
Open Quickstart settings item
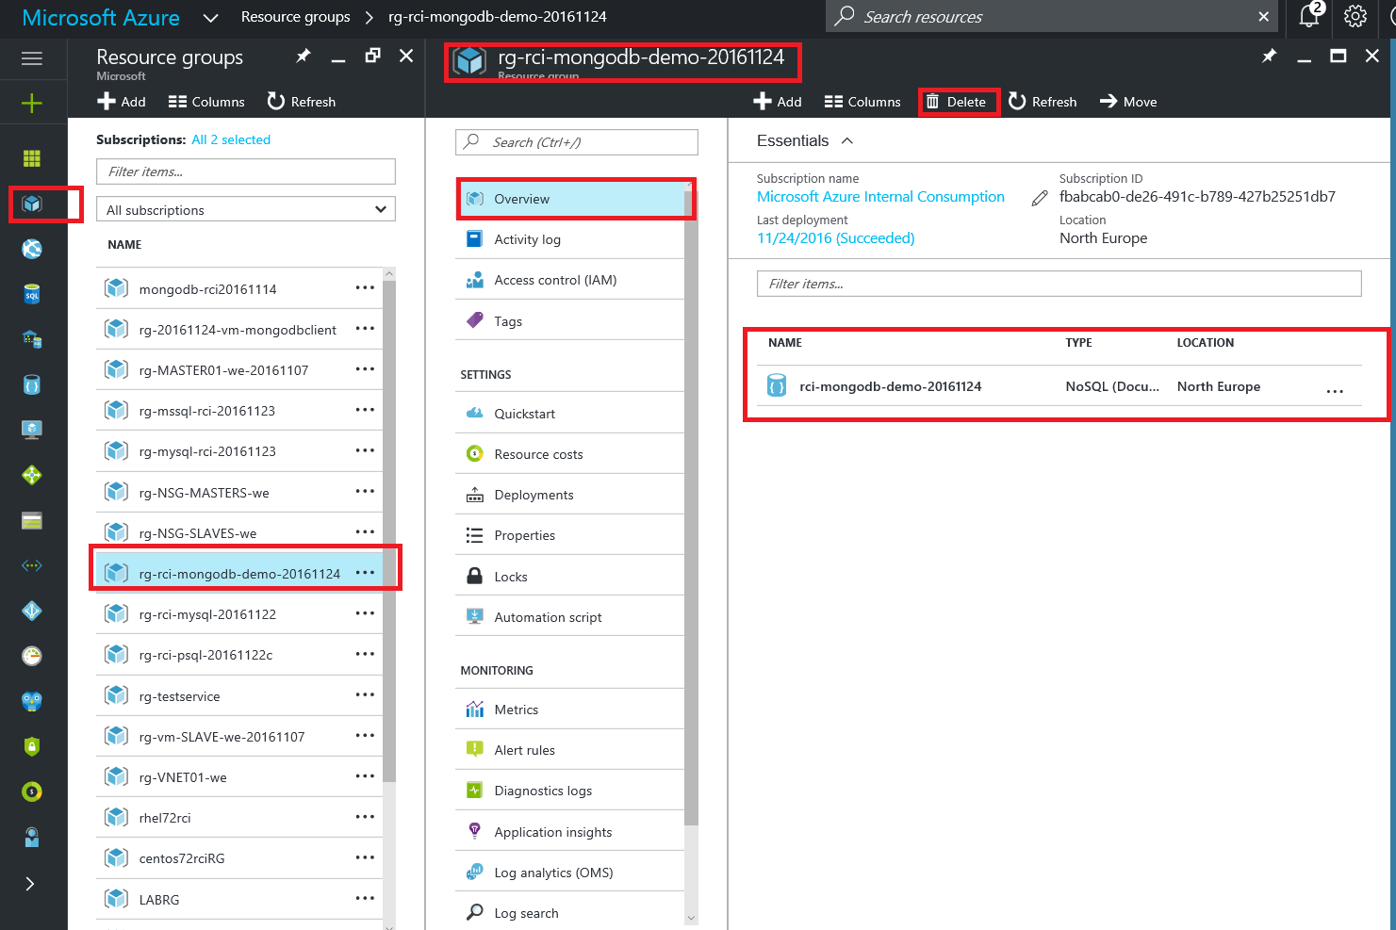click(570, 414)
